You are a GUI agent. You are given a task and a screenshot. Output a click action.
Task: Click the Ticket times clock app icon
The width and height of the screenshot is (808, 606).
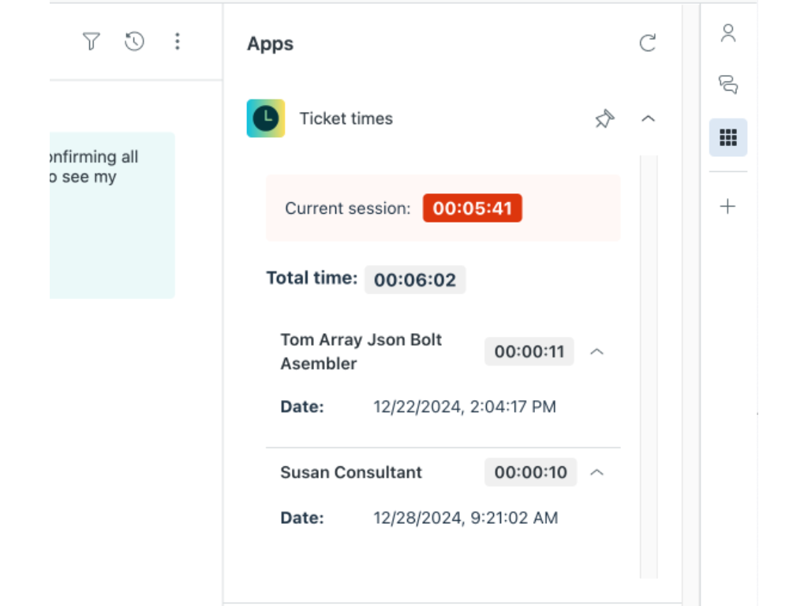(266, 118)
